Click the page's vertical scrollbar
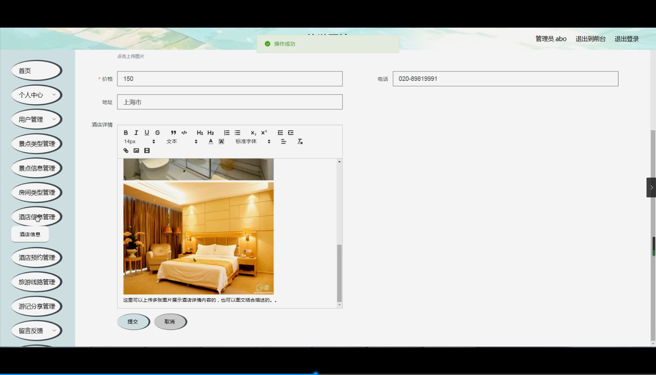 click(x=653, y=235)
